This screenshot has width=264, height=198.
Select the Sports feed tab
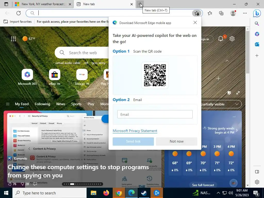point(76,104)
